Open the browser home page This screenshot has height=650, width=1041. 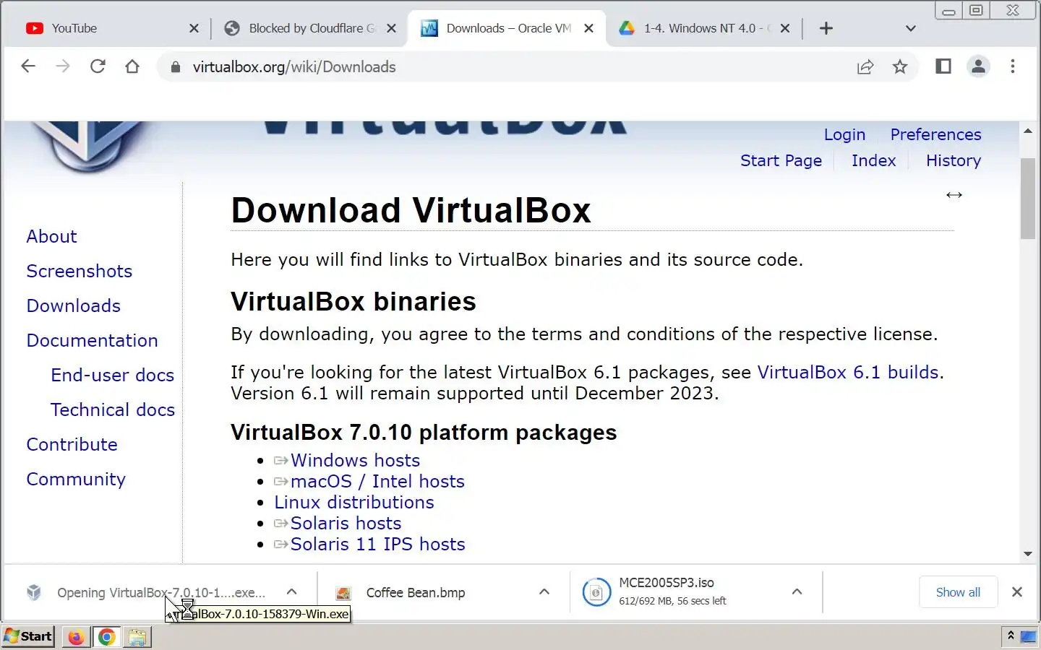[x=132, y=66]
